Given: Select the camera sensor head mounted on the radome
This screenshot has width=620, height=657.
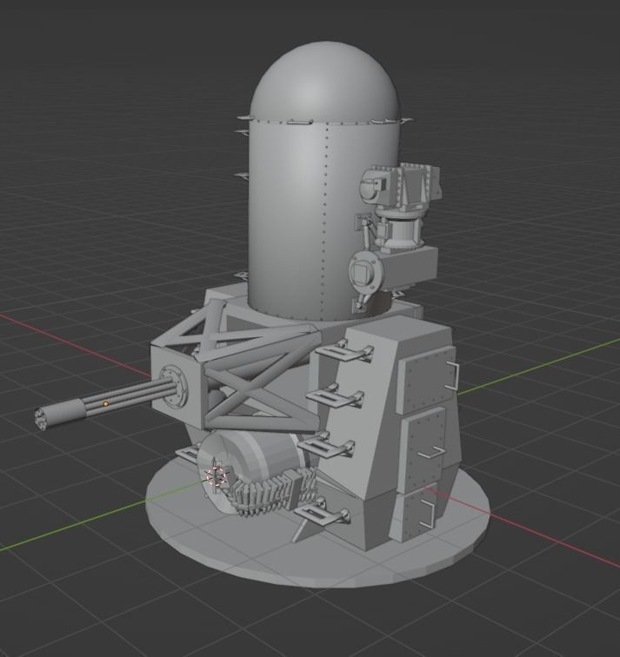Looking at the screenshot, I should 400,187.
